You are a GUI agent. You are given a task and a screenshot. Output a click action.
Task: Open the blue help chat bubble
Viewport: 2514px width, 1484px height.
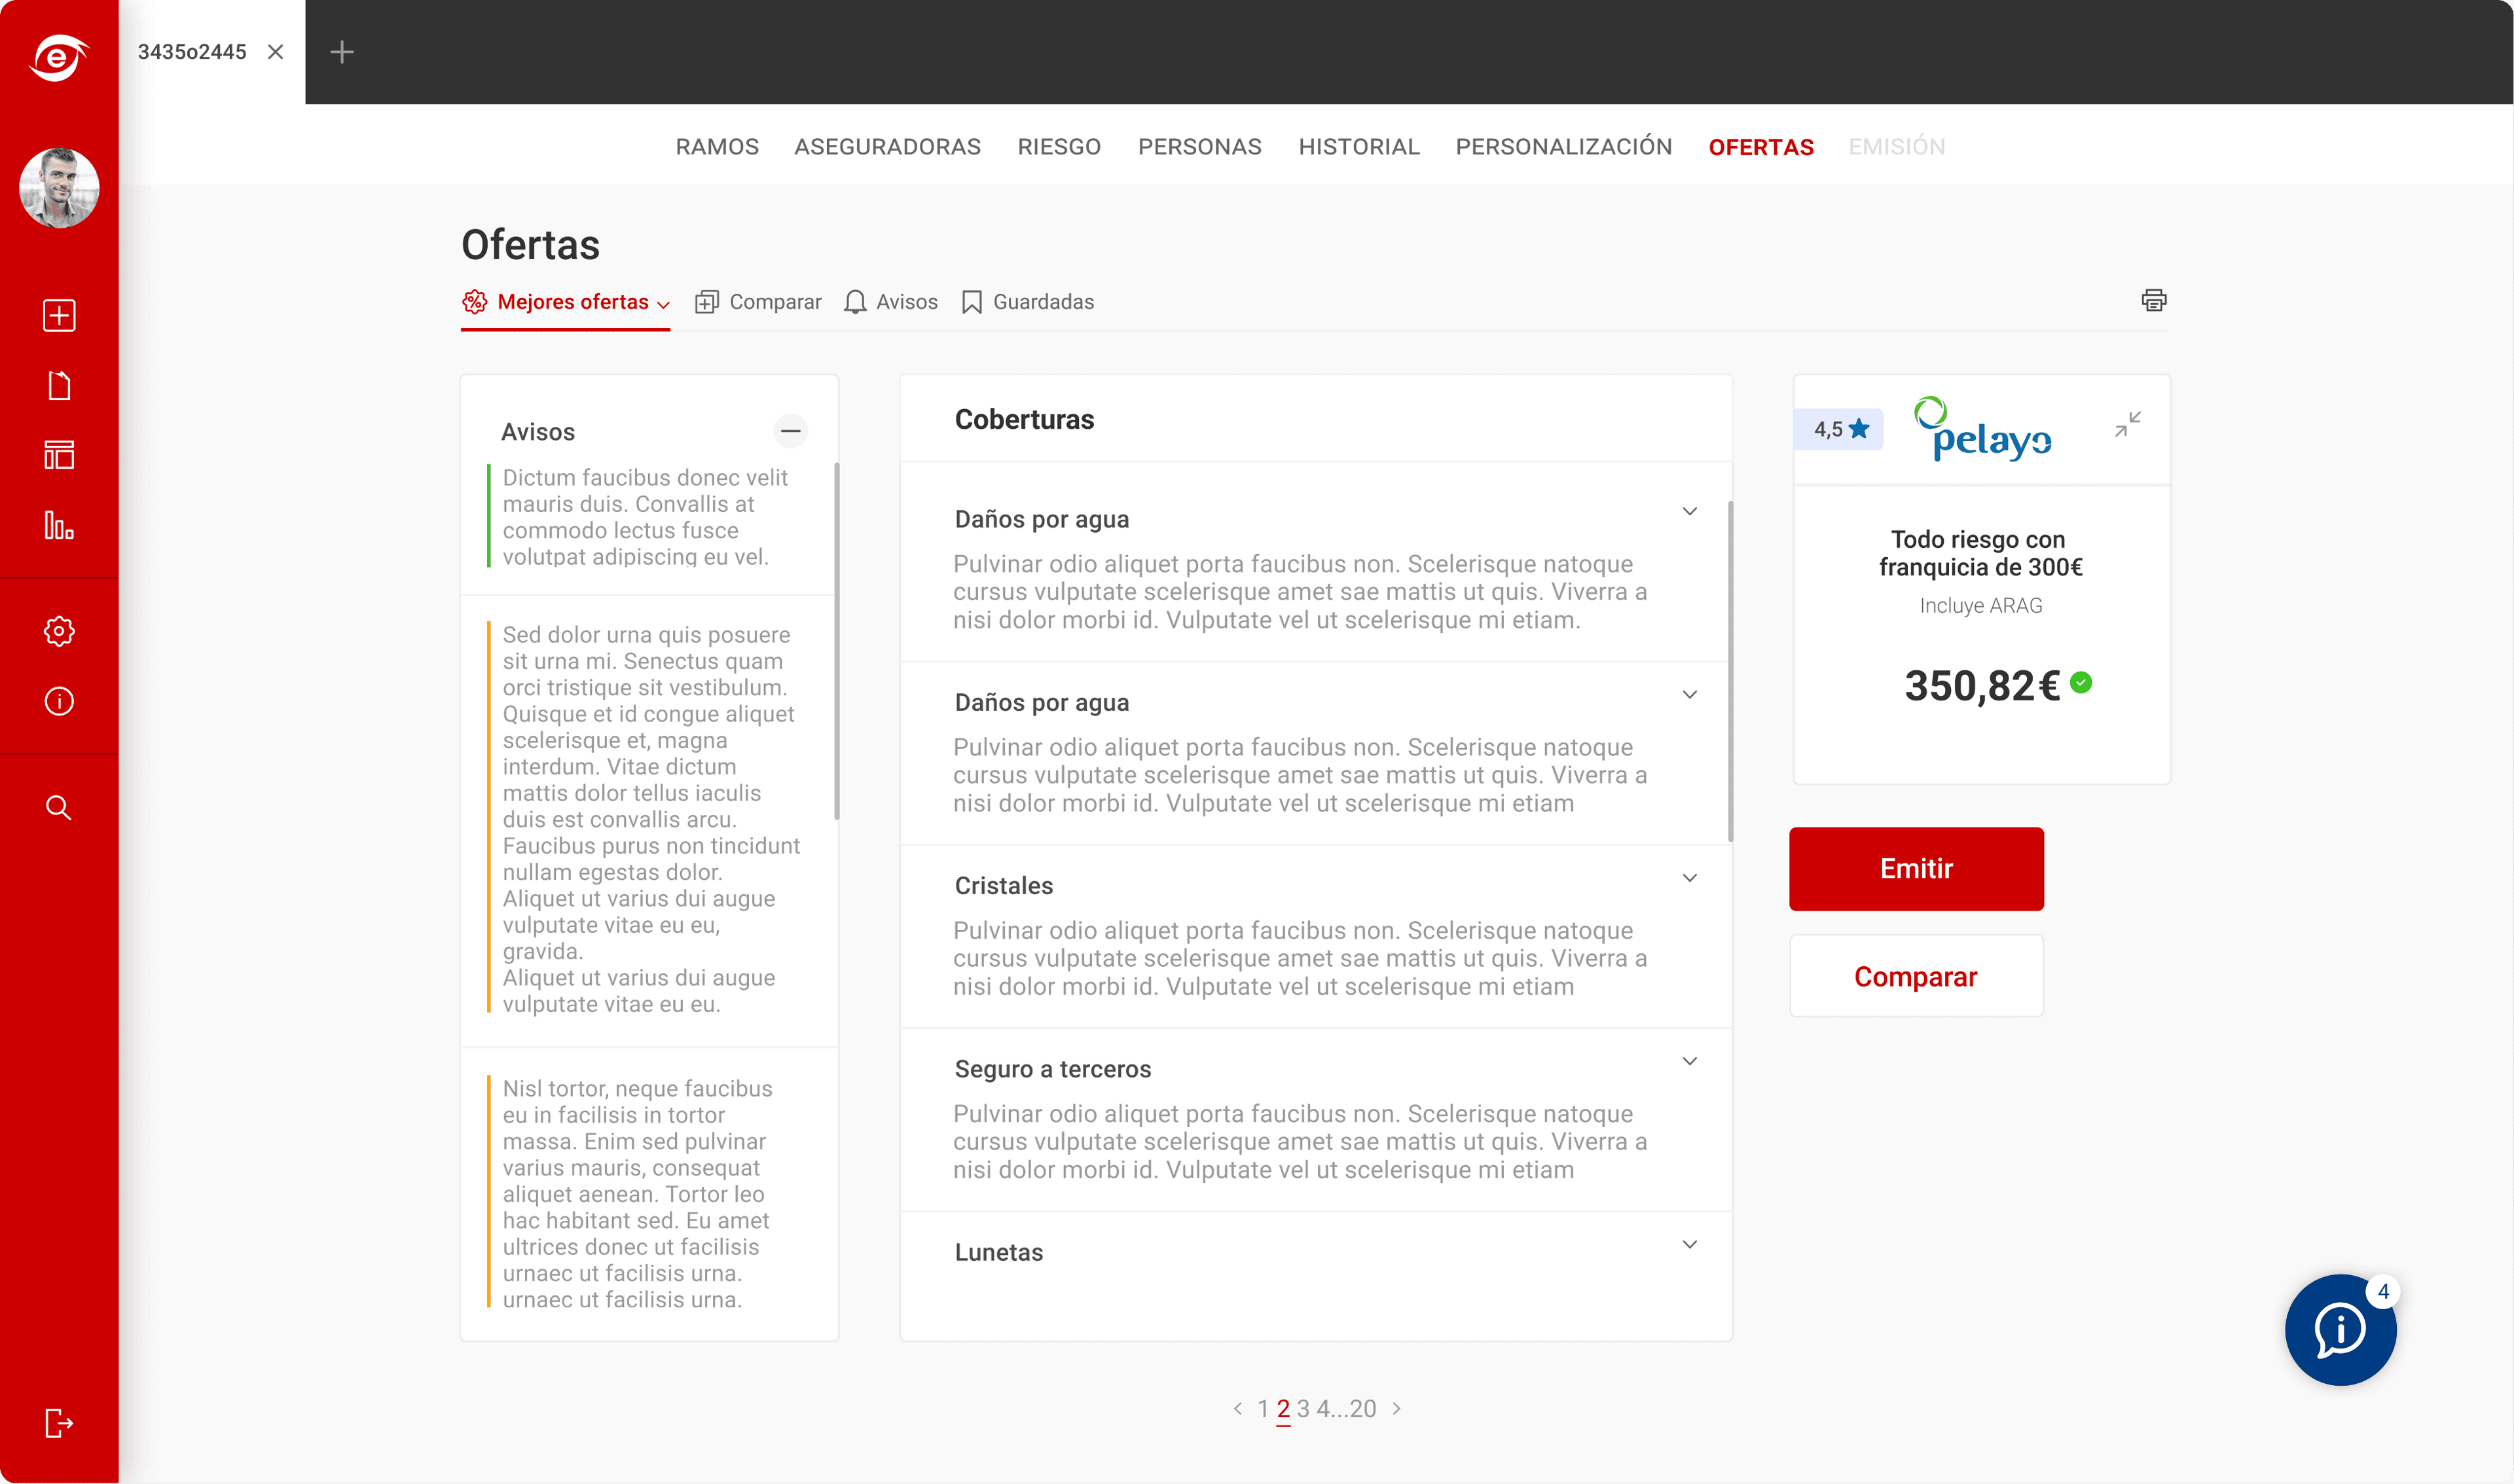[x=2341, y=1330]
